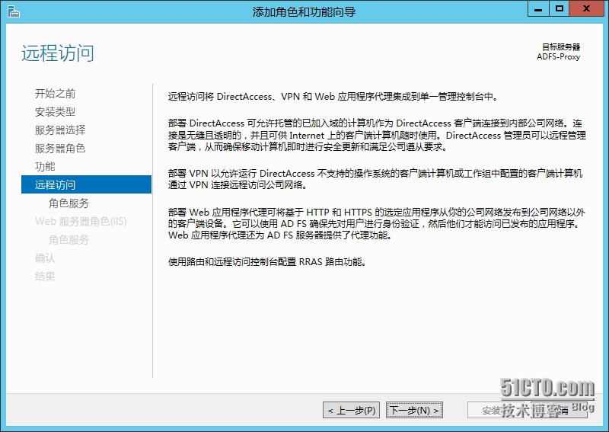
Task: Go to the 开始之前 step
Action: (55, 94)
